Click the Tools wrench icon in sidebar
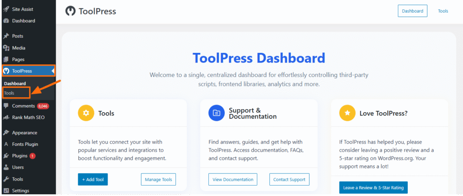Image resolution: width=463 pixels, height=196 pixels. [6, 179]
